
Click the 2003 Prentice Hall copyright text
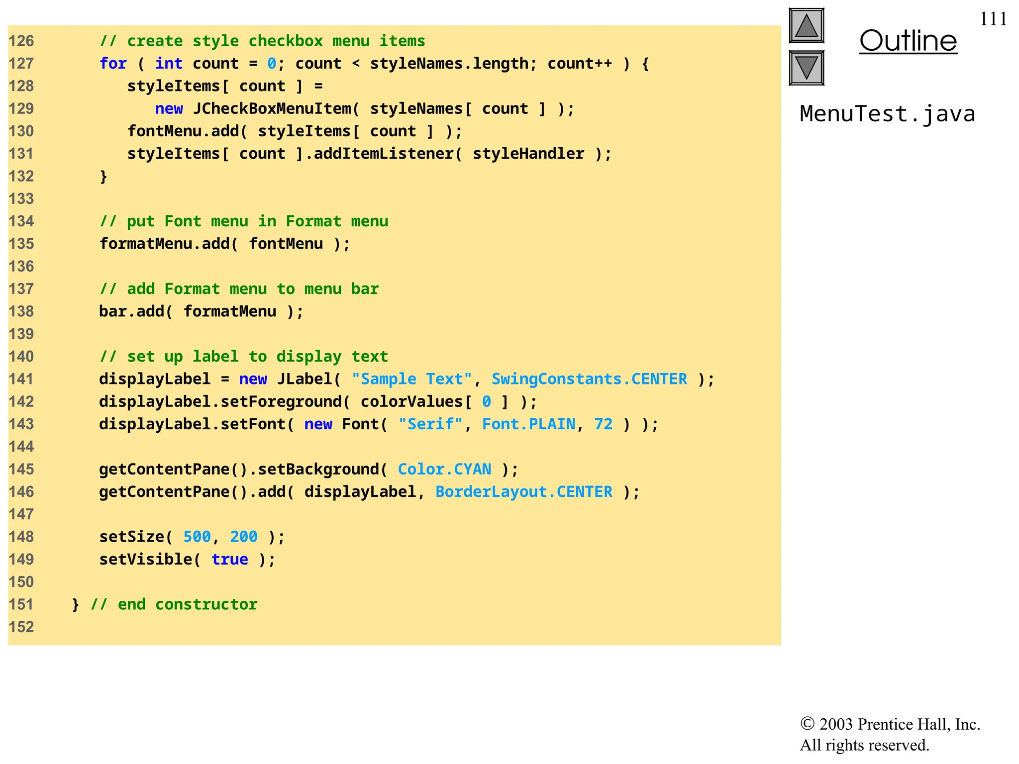click(x=890, y=724)
